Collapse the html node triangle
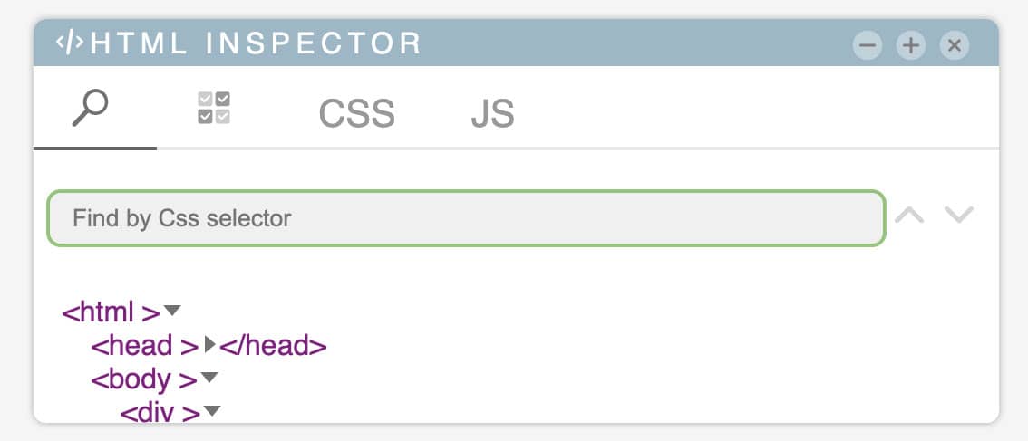This screenshot has width=1028, height=441. click(171, 311)
